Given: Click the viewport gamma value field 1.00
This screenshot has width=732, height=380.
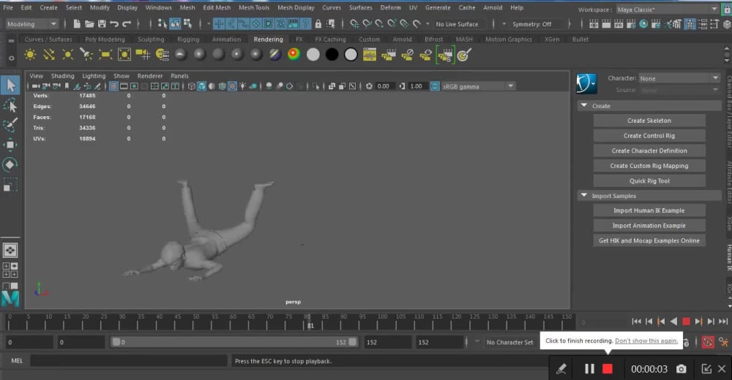Looking at the screenshot, I should click(416, 86).
